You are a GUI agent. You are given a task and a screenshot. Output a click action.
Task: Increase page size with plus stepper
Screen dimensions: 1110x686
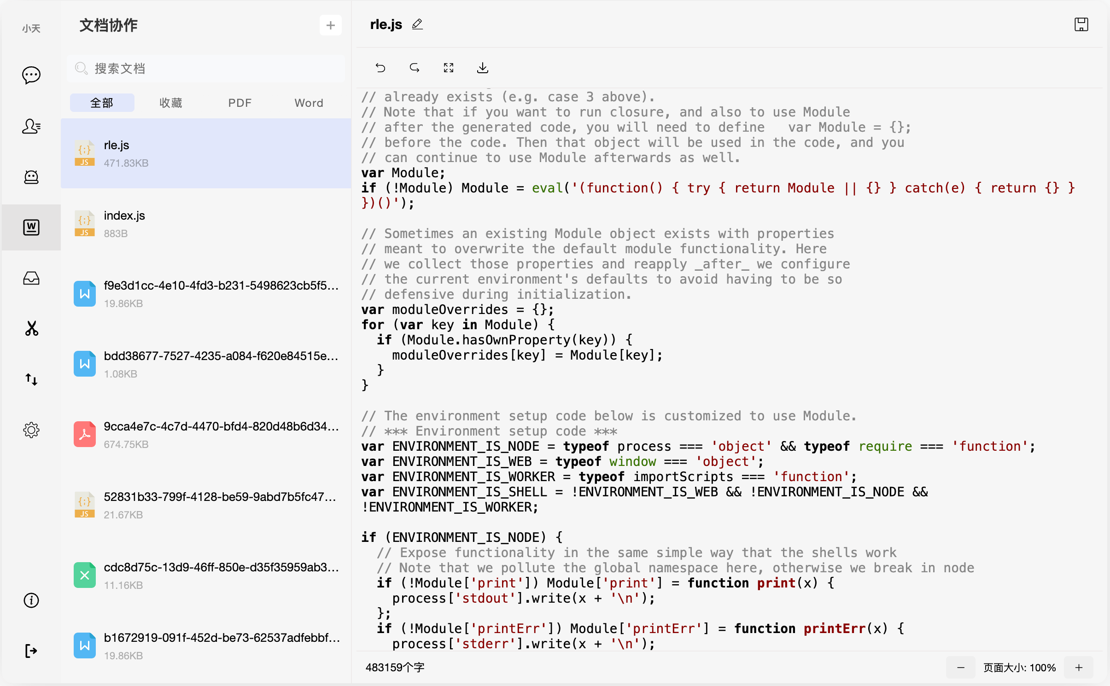click(x=1079, y=668)
